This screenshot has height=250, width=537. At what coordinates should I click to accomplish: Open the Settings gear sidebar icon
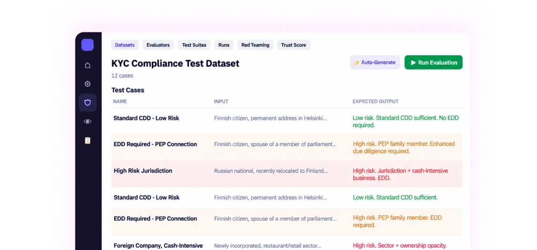click(x=87, y=84)
